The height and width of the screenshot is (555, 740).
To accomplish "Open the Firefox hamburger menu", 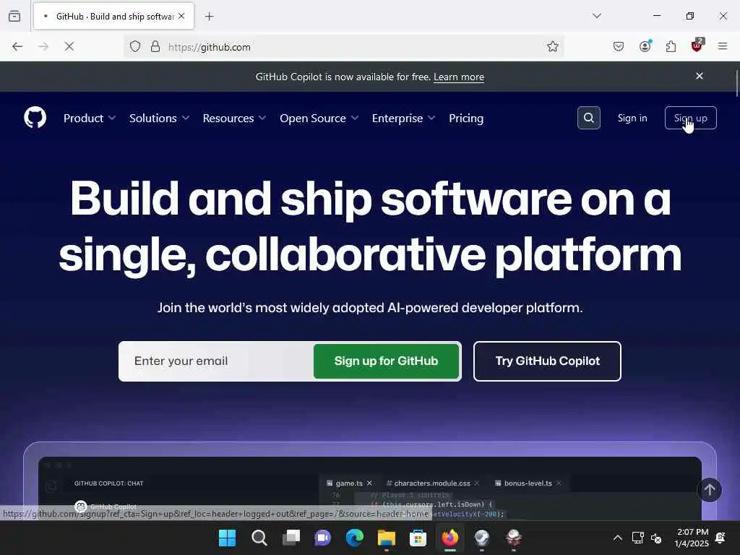I will click(x=723, y=46).
